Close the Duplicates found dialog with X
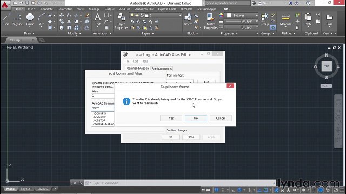 (x=230, y=86)
